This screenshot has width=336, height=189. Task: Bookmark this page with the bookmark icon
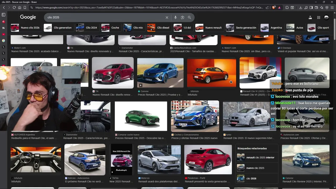coord(25,8)
